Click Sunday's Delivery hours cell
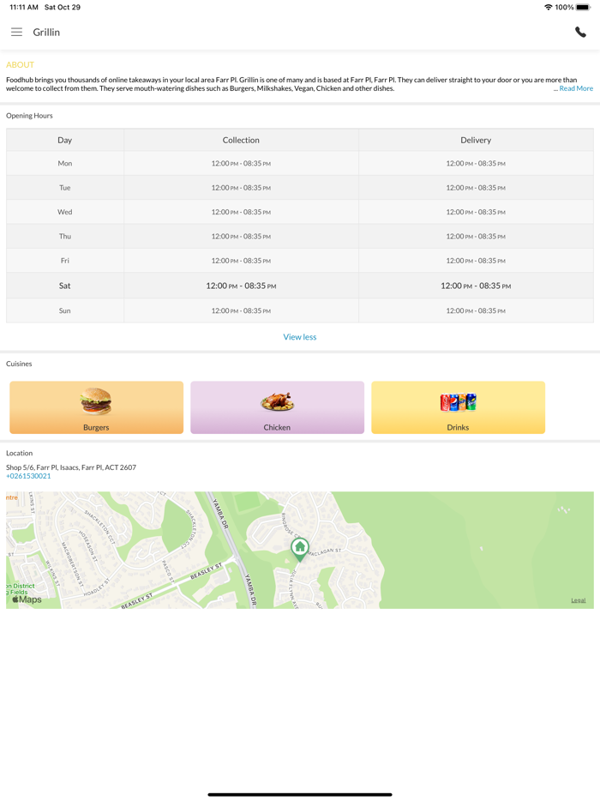 [476, 310]
